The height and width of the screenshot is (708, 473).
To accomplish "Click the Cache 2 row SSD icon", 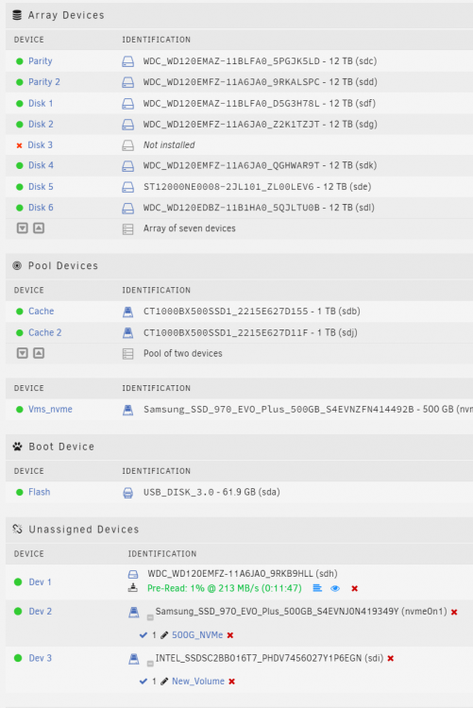I will (127, 333).
